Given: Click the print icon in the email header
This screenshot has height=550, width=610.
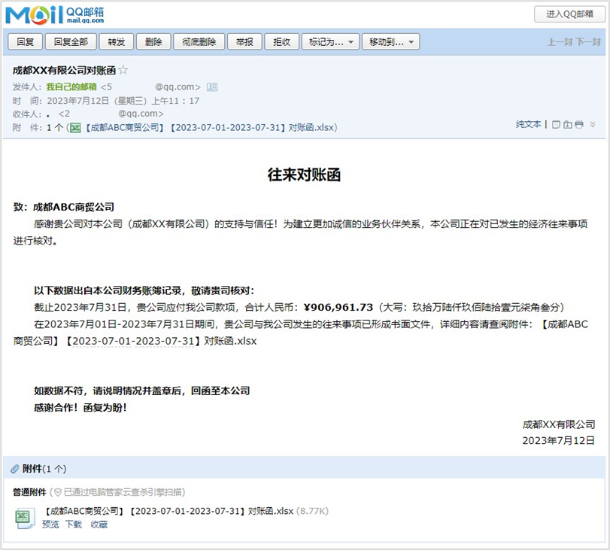Looking at the screenshot, I should 578,125.
